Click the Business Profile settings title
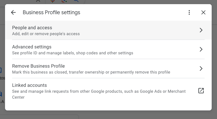This screenshot has height=119, width=217. point(51,12)
